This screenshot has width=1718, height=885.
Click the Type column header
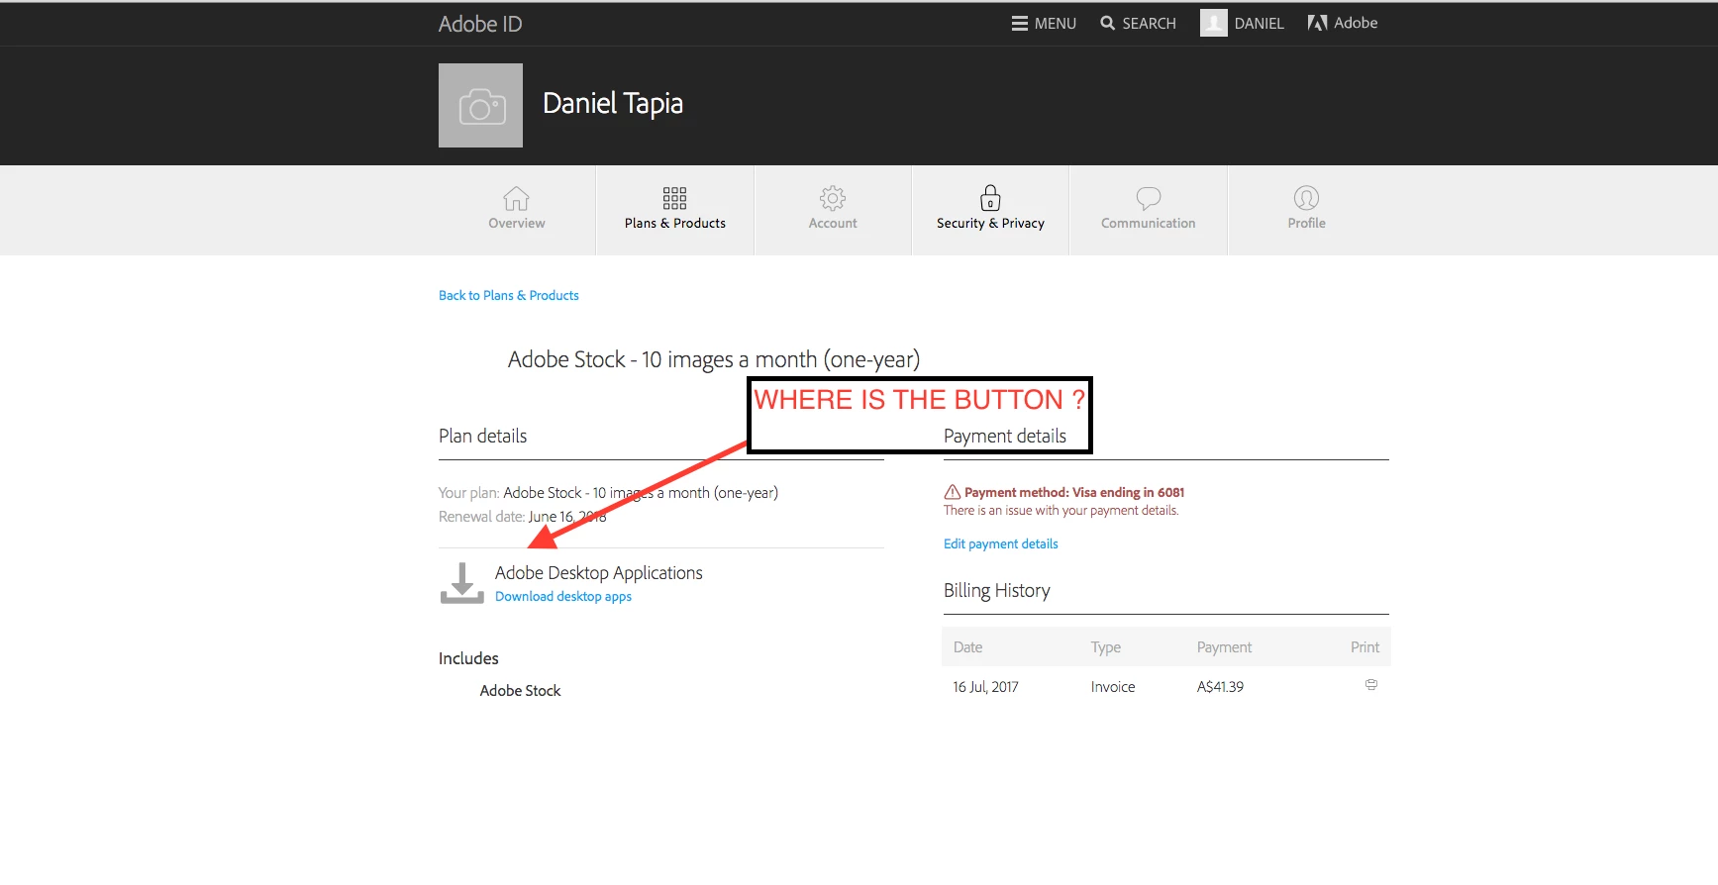point(1106,647)
